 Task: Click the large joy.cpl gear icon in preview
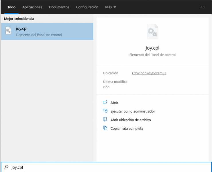click(152, 32)
